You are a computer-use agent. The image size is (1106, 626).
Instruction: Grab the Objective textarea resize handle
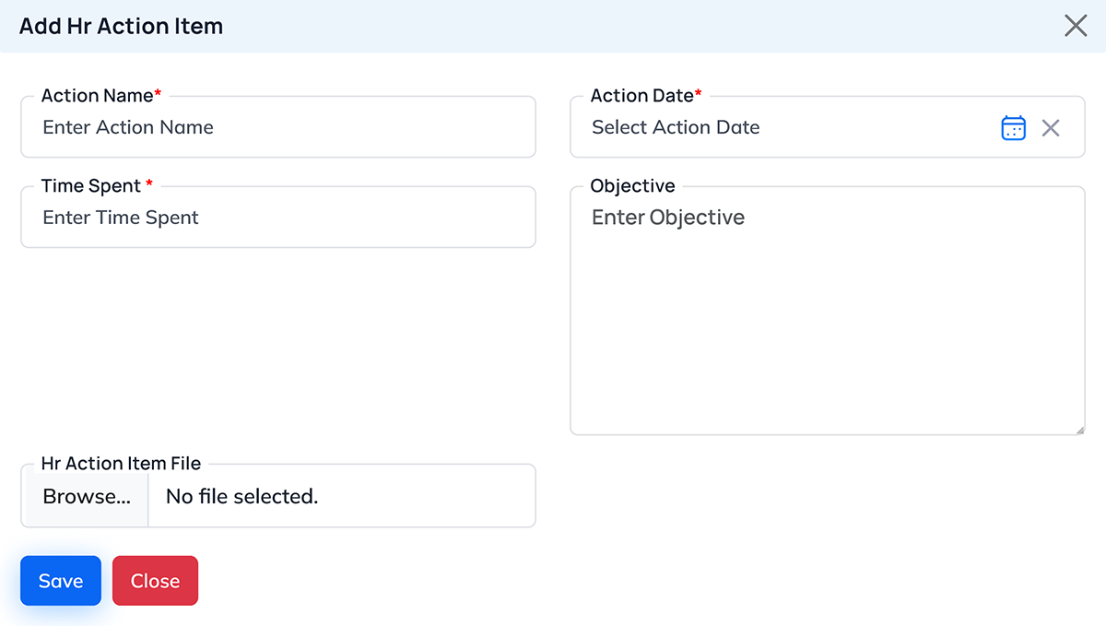pos(1079,429)
